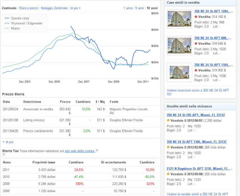Click help icon after county website link
This screenshot has height=196, width=240.
coord(97,151)
